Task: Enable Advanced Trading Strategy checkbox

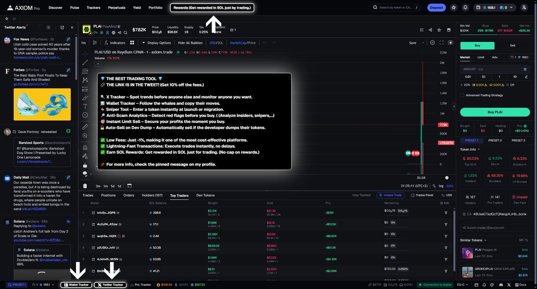Action: click(462, 95)
